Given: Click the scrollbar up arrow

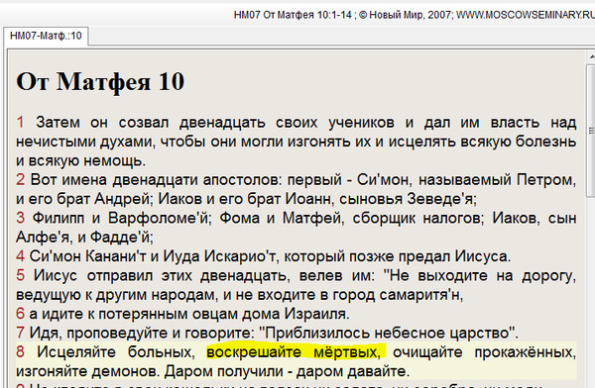Looking at the screenshot, I should [592, 57].
